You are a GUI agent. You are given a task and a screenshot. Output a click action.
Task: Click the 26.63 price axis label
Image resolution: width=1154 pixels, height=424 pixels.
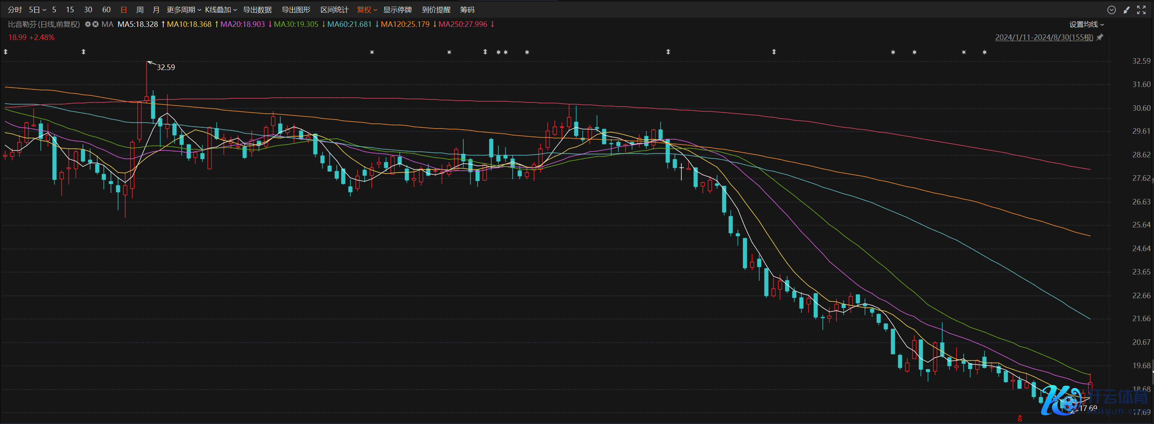[x=1141, y=202]
